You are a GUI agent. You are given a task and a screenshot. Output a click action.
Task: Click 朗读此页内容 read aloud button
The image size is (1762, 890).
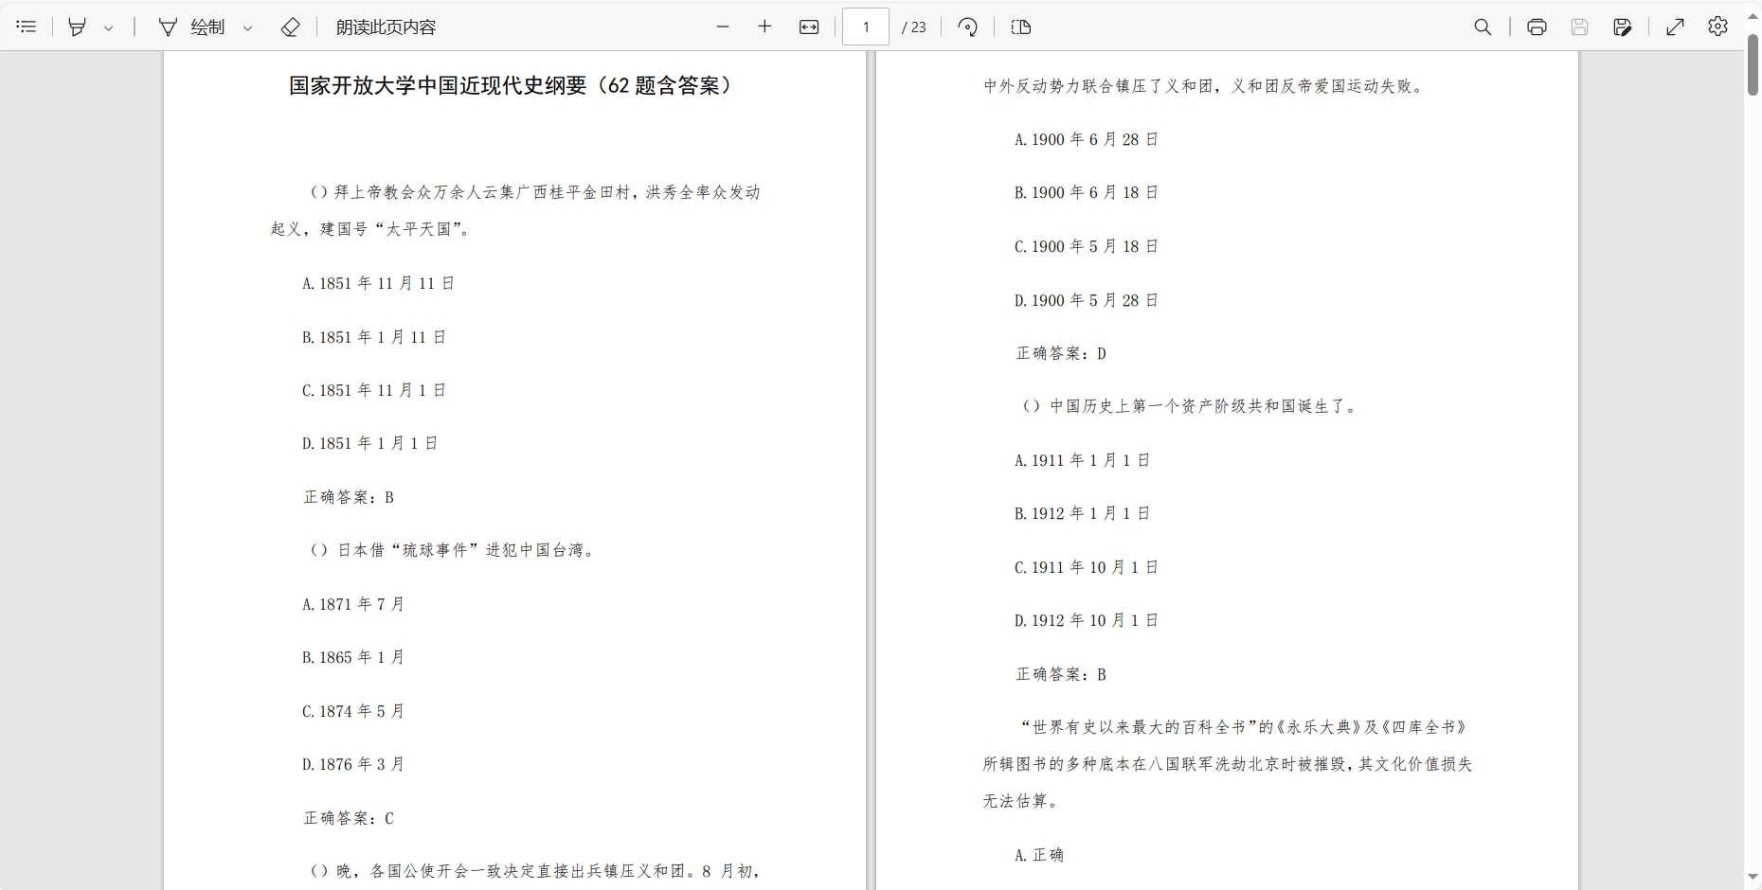tap(386, 27)
